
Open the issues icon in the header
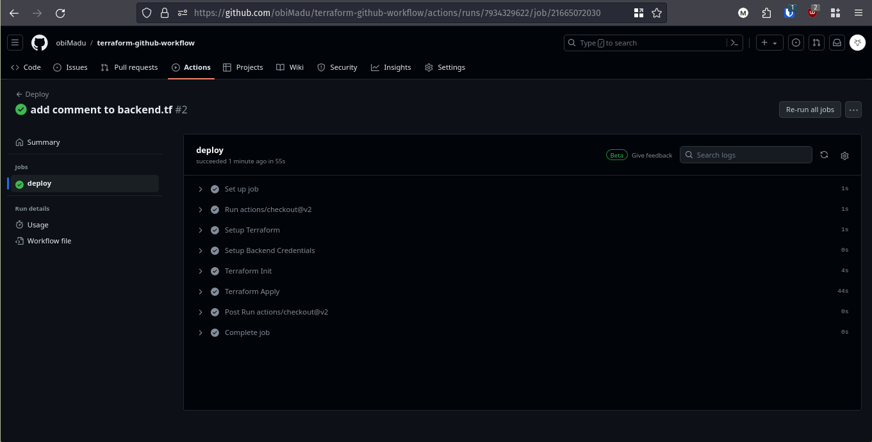coord(796,43)
